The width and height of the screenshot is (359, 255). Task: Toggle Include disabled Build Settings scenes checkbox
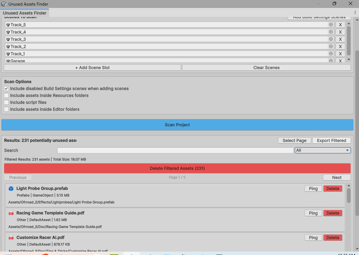tap(6, 88)
